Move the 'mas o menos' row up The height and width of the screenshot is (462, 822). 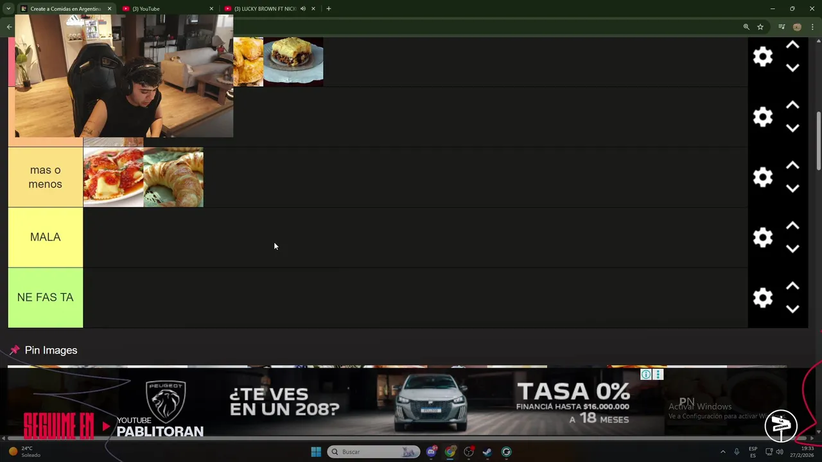click(x=792, y=166)
